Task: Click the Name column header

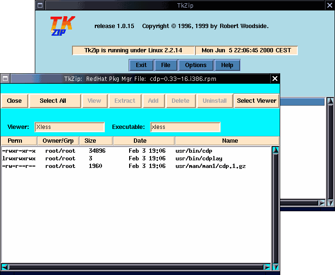Action: click(227, 141)
